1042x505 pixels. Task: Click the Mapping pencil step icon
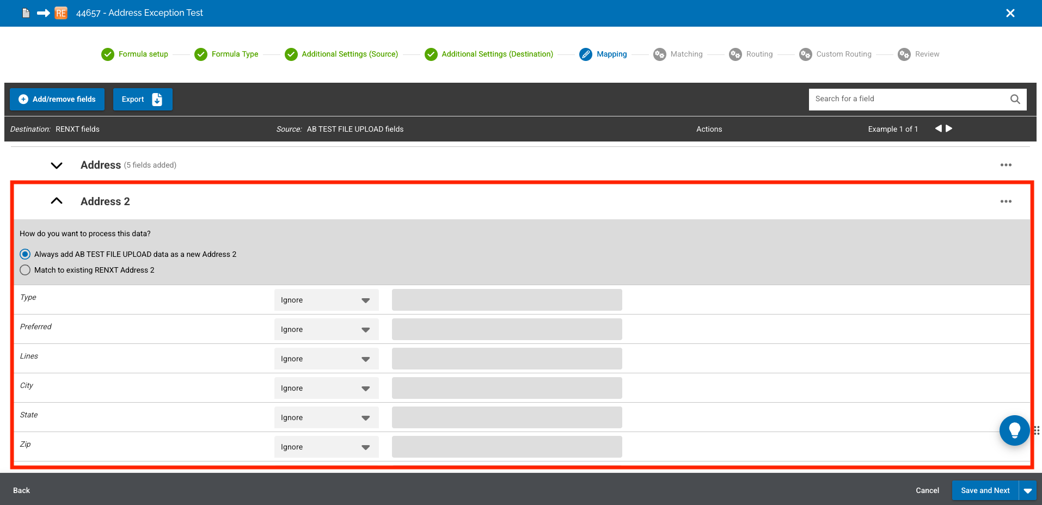tap(586, 54)
